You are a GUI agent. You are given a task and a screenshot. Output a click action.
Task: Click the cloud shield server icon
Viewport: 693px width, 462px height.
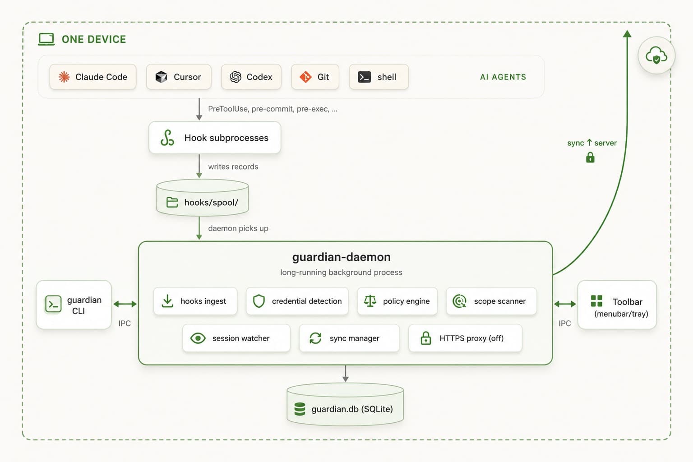tap(656, 55)
